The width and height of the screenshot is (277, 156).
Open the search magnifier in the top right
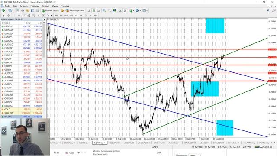pos(268,10)
